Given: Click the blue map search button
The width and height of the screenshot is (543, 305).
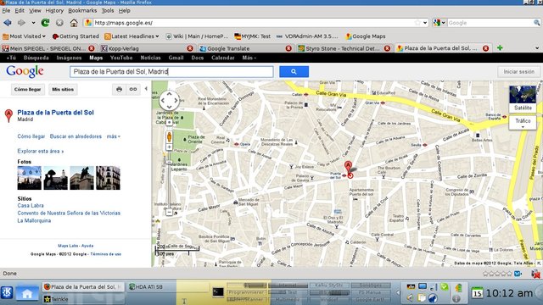Looking at the screenshot, I should click(294, 71).
